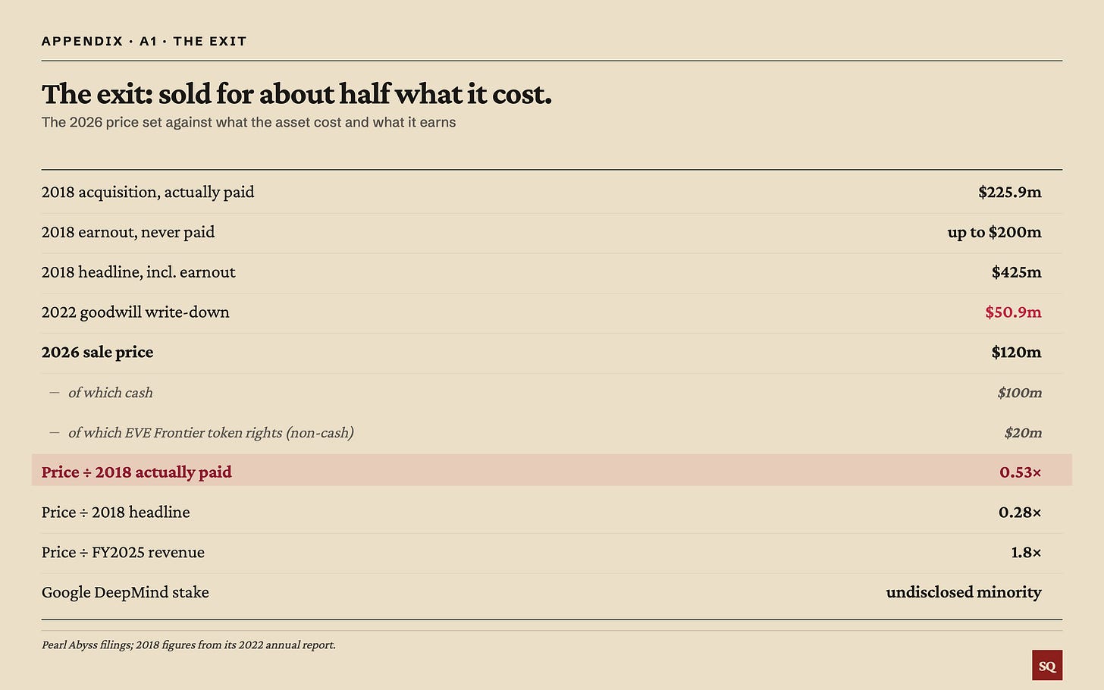This screenshot has height=690, width=1104.
Task: Click the highlighted 'Price ÷ 2018 actually paid' row
Action: coord(552,471)
